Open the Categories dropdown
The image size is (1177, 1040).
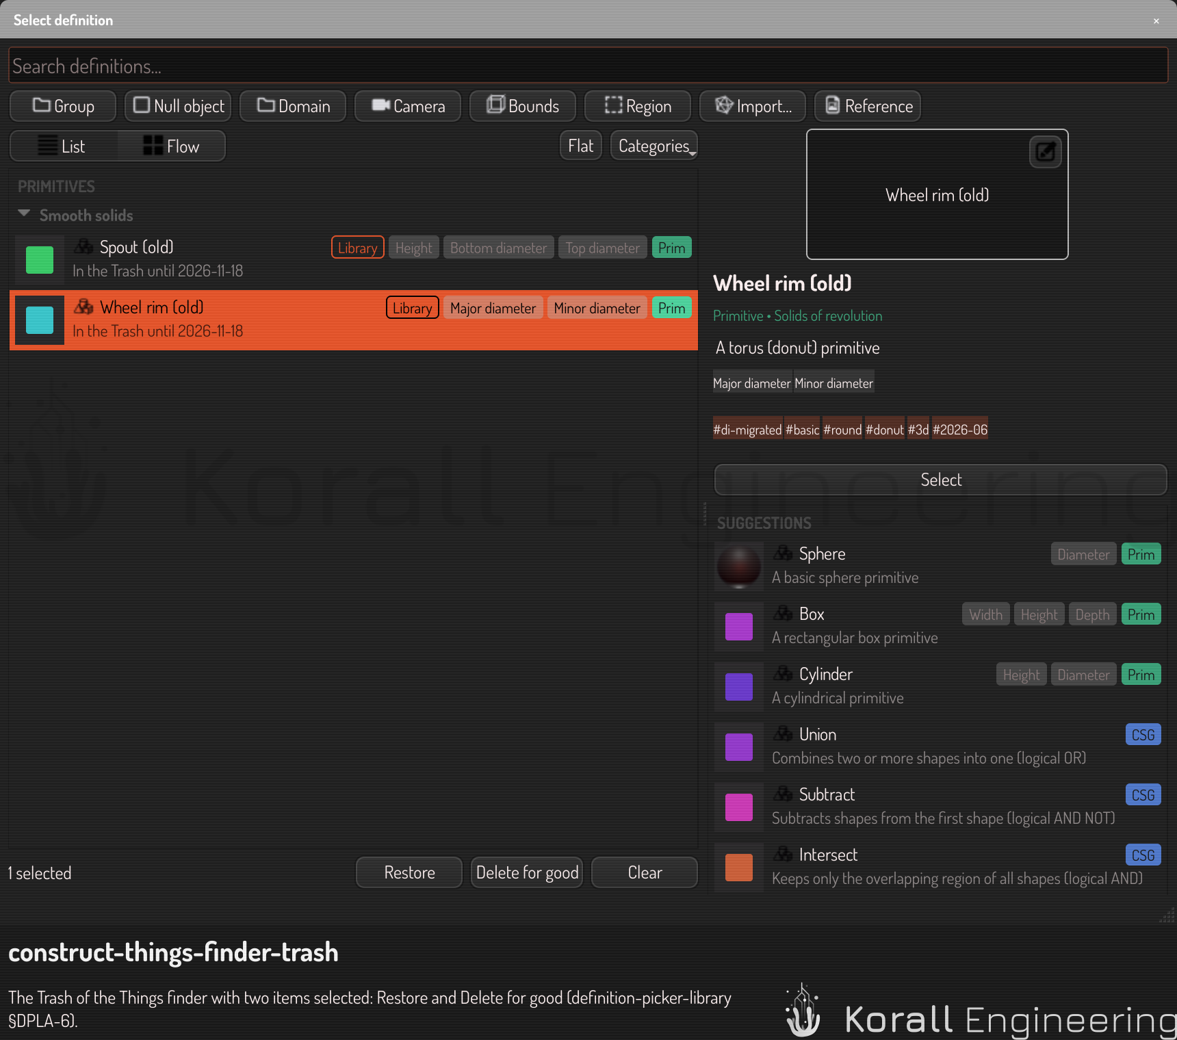[654, 146]
